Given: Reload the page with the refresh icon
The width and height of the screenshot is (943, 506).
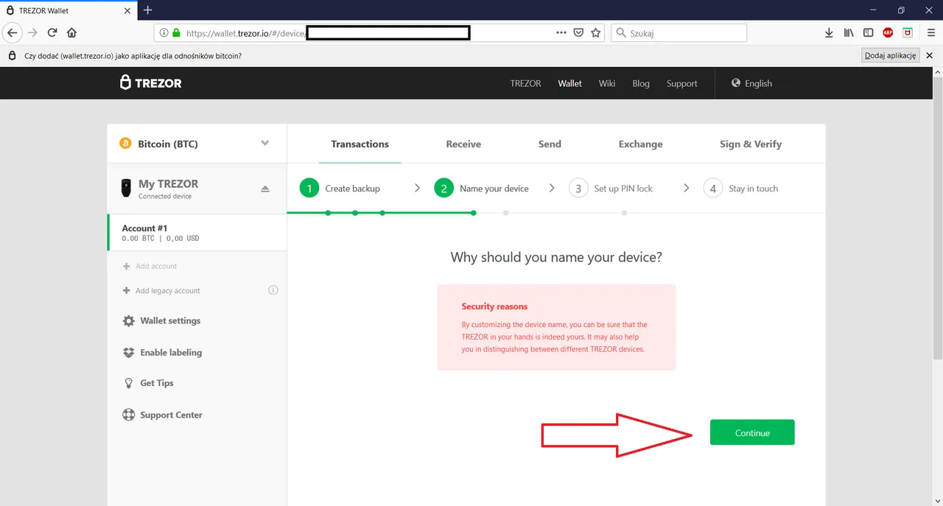Looking at the screenshot, I should pos(52,32).
